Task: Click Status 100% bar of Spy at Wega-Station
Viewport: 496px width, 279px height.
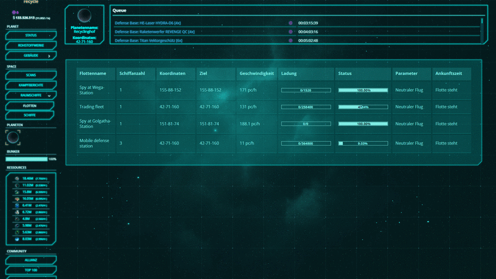Action: point(363,90)
